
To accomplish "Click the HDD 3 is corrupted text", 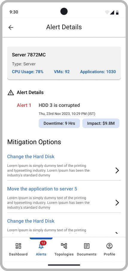I will 59,105.
